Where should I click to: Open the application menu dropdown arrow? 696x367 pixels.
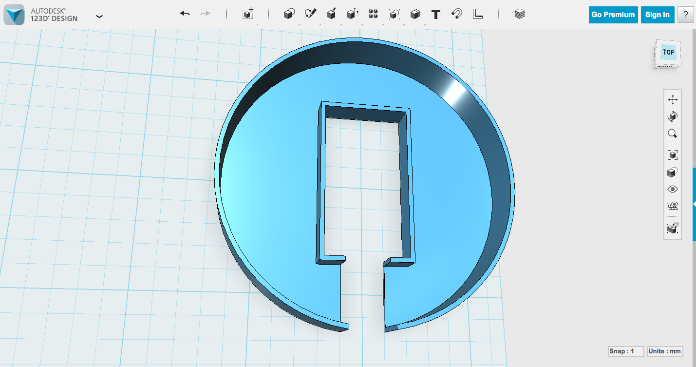[x=99, y=16]
